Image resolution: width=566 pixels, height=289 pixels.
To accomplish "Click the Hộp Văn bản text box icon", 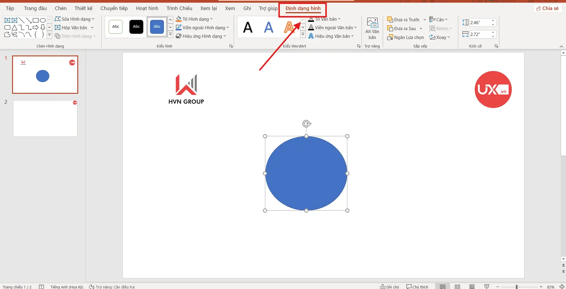I will click(x=71, y=28).
